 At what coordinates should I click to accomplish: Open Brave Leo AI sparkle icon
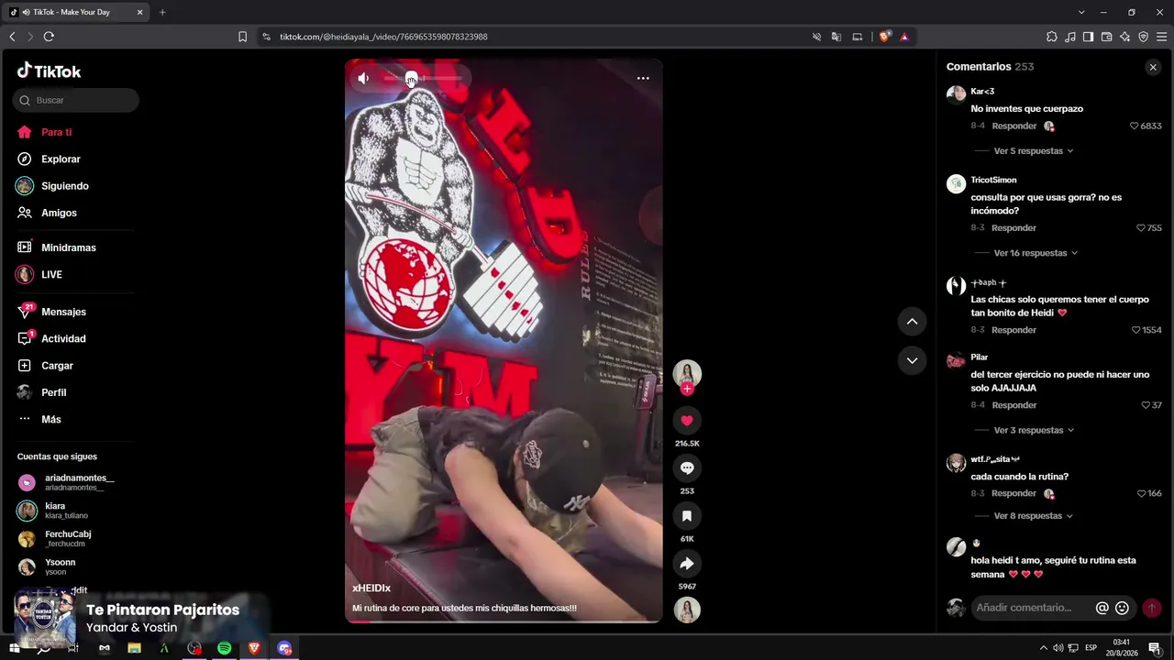pyautogui.click(x=1124, y=37)
